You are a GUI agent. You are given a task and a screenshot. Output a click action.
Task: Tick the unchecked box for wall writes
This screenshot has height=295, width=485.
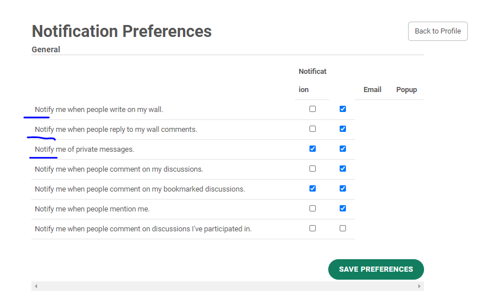[312, 109]
